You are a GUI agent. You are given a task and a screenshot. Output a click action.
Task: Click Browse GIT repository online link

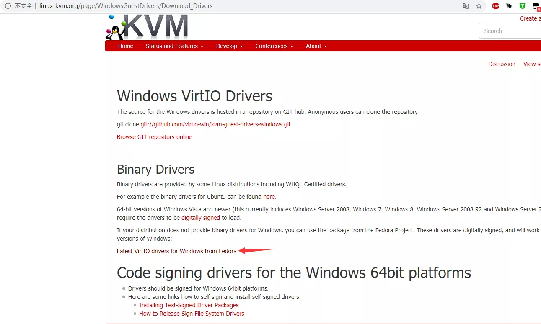pyautogui.click(x=154, y=137)
